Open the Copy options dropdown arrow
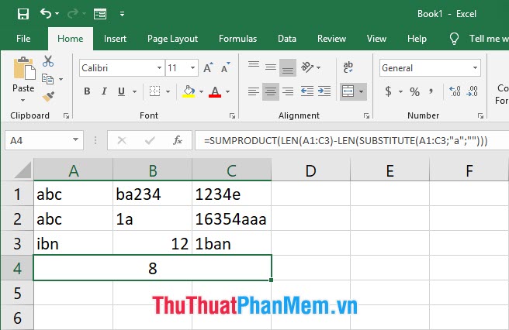The height and width of the screenshot is (330, 509). point(61,79)
